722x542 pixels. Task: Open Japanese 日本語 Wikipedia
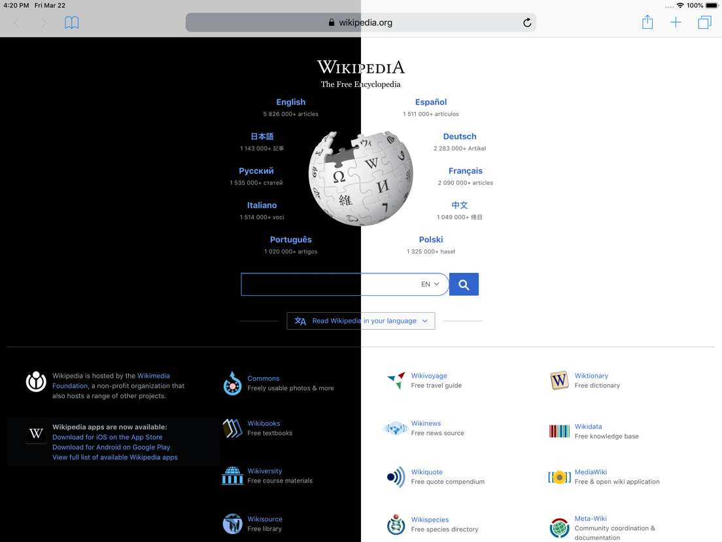262,136
